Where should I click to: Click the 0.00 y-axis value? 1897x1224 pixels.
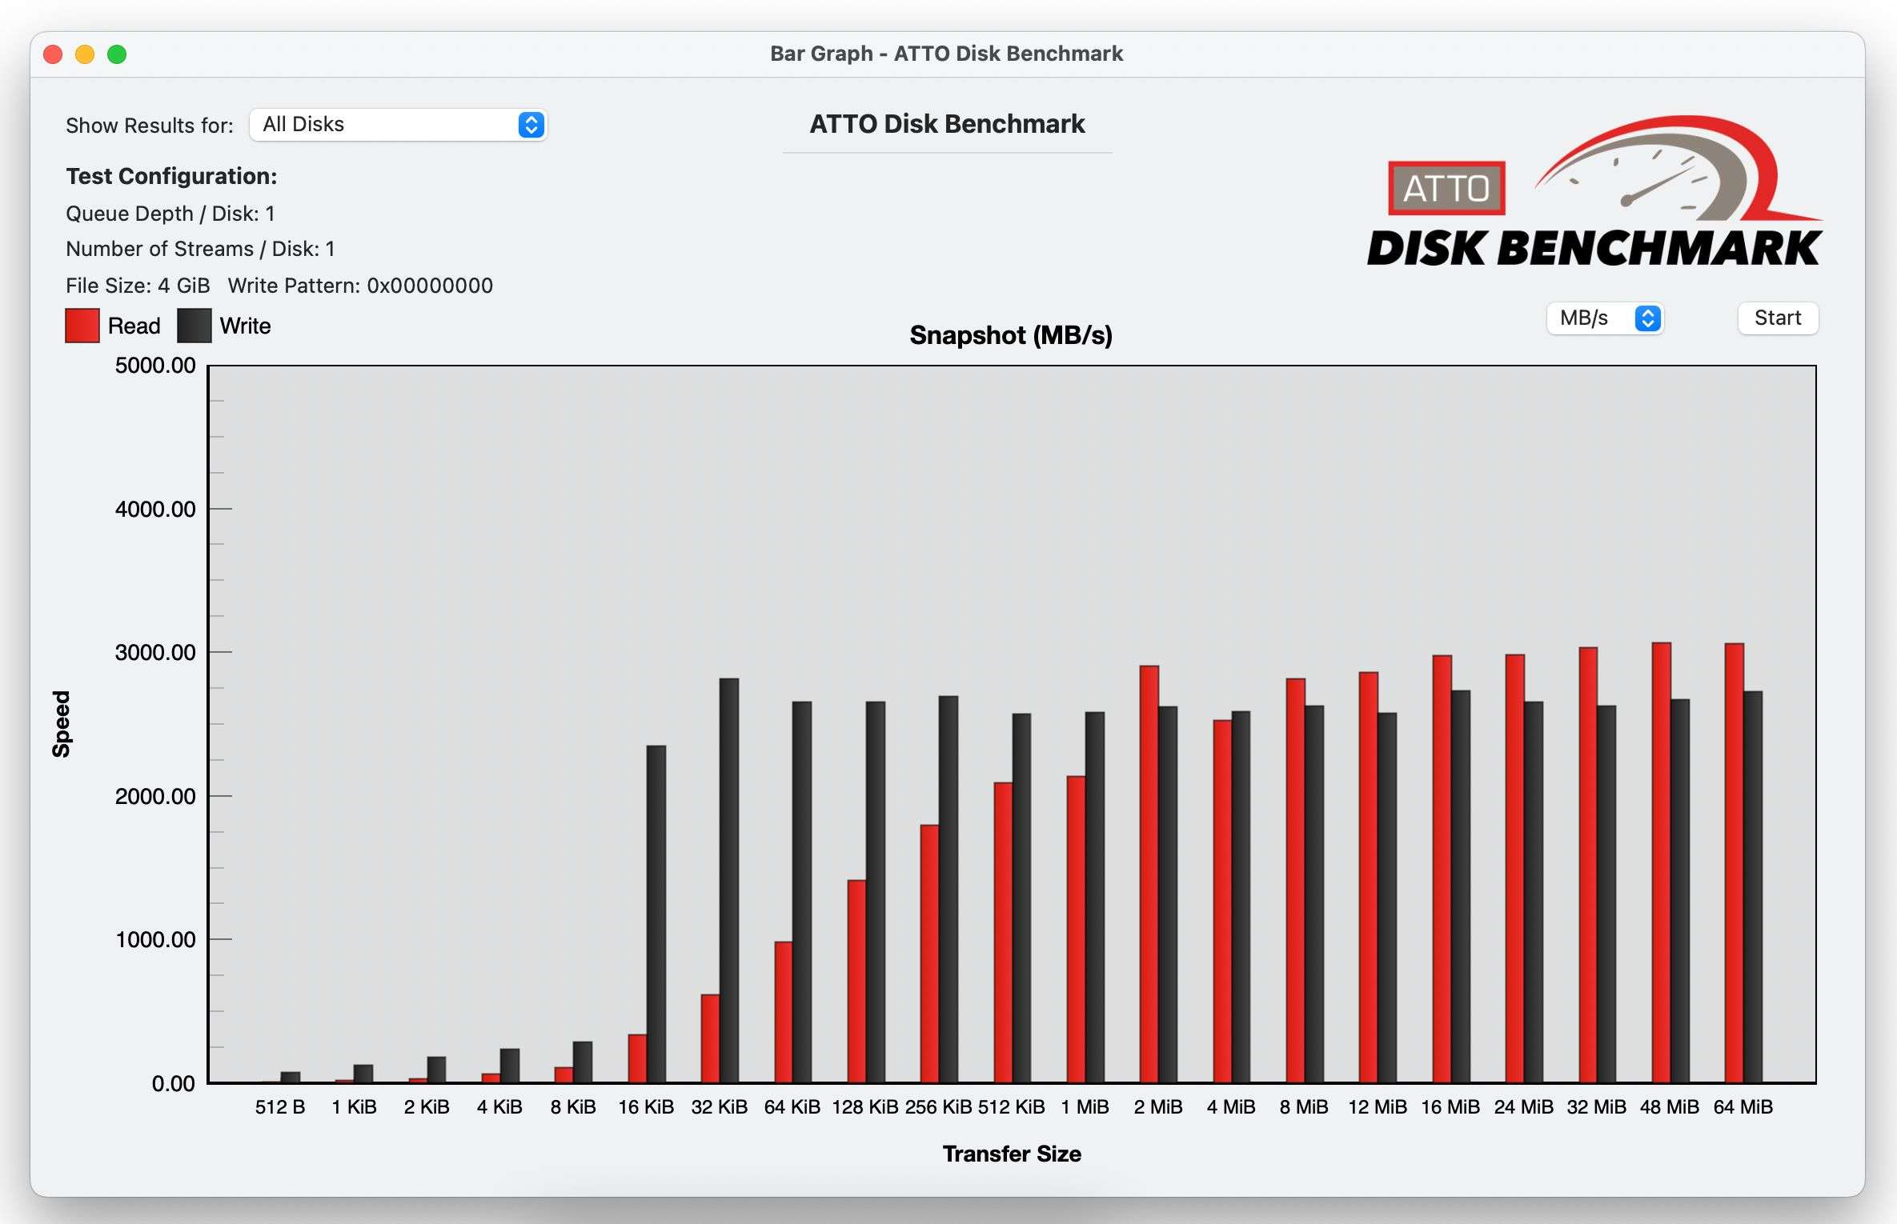pos(174,1083)
